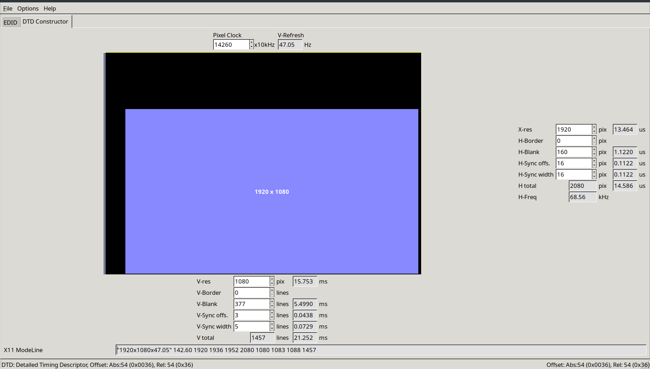Click the V-Blank time value 5.4990
Screen dimensions: 650x369
[x=305, y=304]
